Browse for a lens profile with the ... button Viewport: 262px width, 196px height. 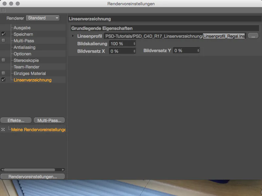253,36
